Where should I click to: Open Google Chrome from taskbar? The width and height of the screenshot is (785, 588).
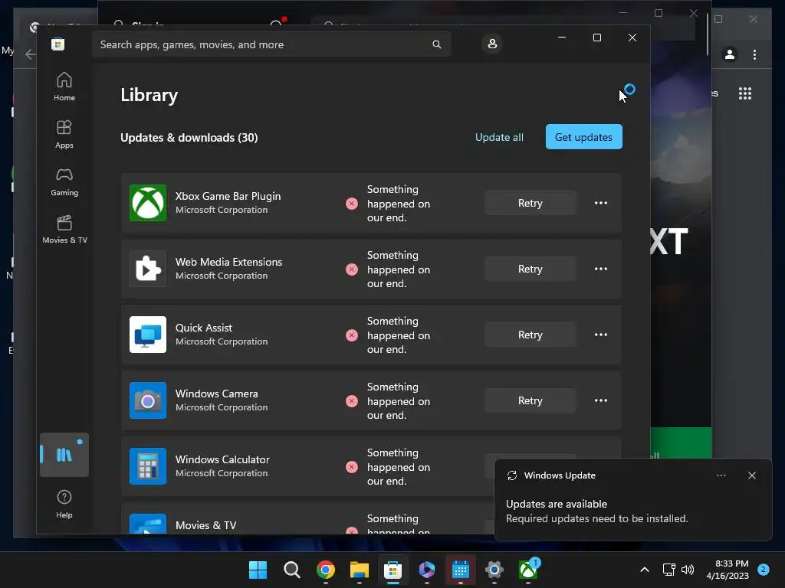pos(326,570)
